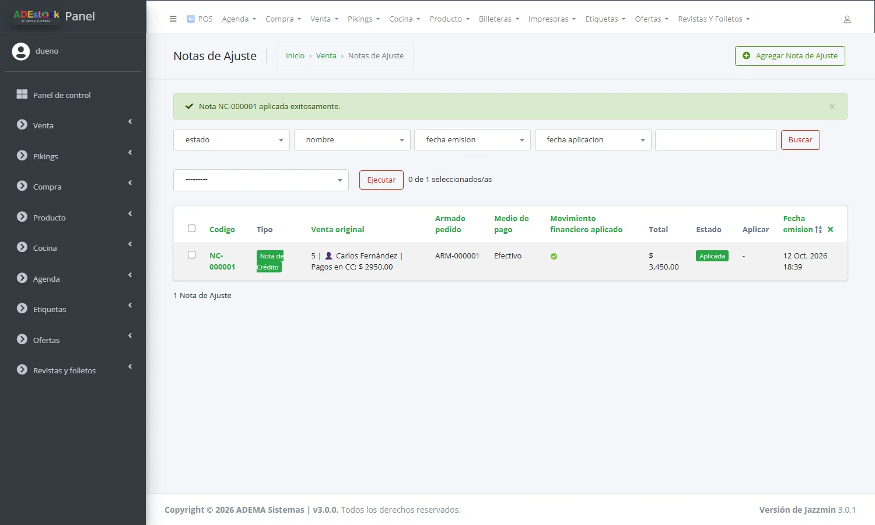Expand the Venta sidebar chevron
The height and width of the screenshot is (525, 875).
[130, 122]
